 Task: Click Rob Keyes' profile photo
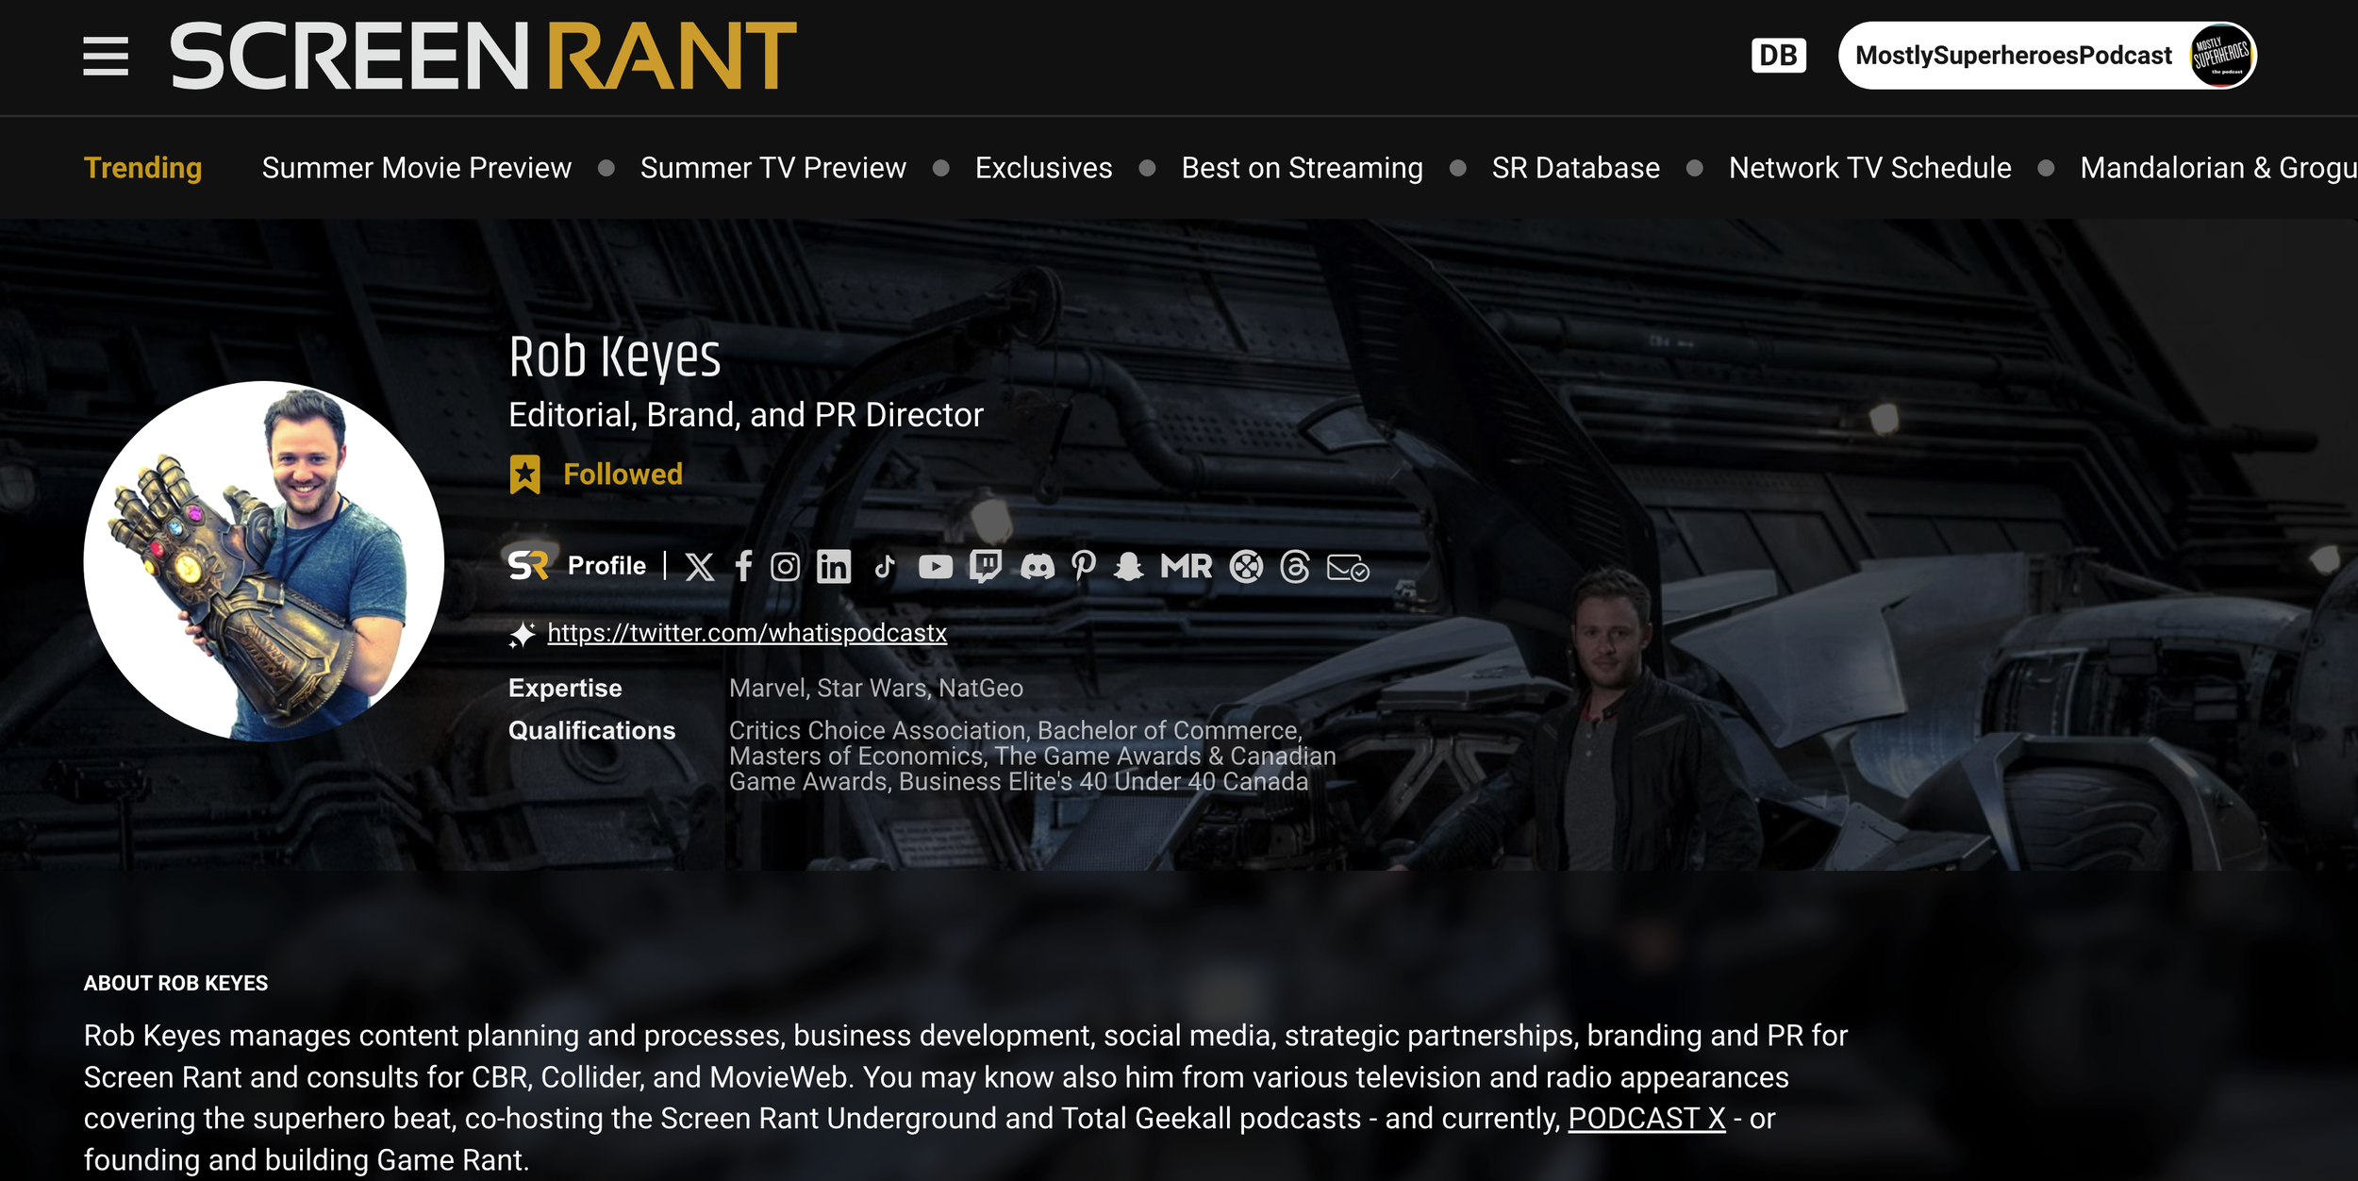(x=264, y=561)
